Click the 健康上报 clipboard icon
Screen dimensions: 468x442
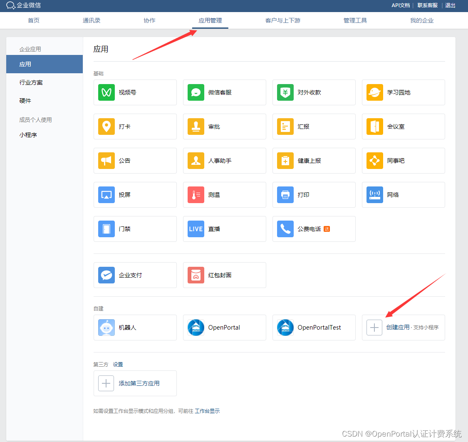point(285,161)
